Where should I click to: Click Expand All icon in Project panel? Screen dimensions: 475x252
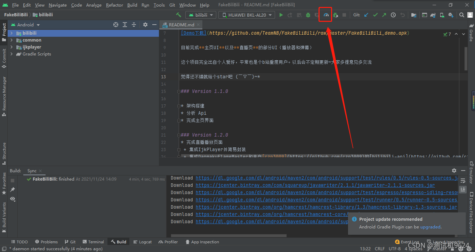(125, 25)
